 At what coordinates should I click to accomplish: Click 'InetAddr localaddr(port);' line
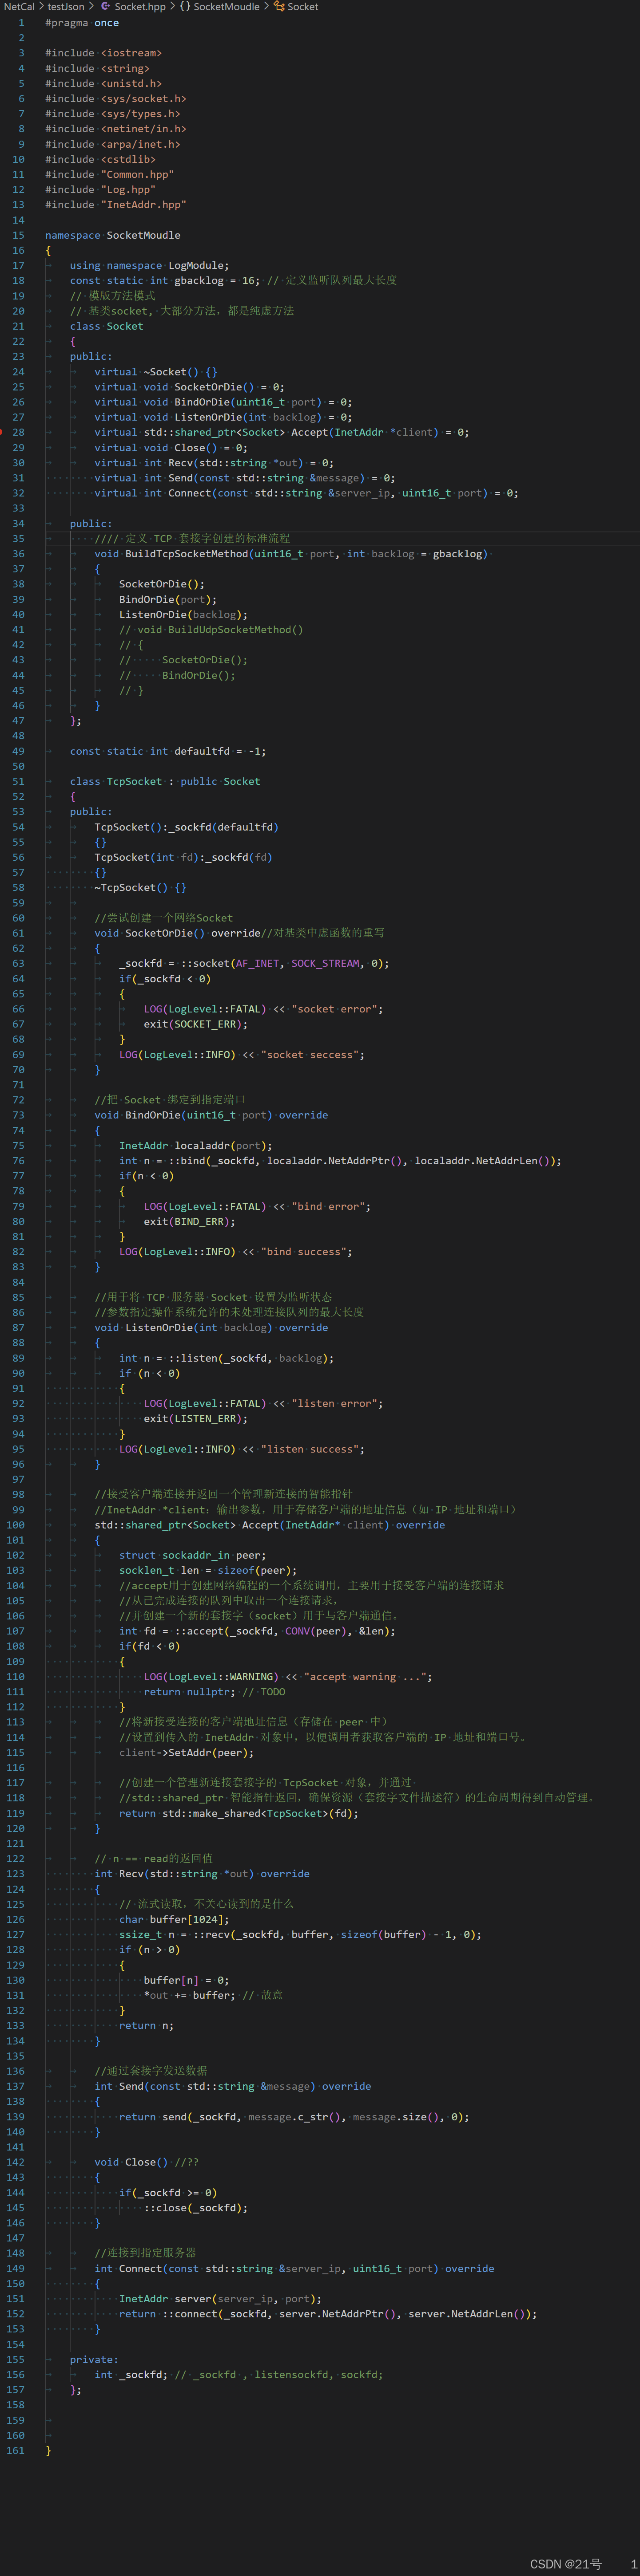195,1147
